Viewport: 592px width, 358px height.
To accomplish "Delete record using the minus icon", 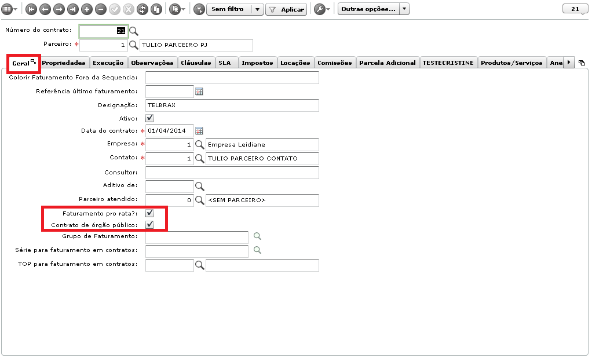I will [101, 9].
